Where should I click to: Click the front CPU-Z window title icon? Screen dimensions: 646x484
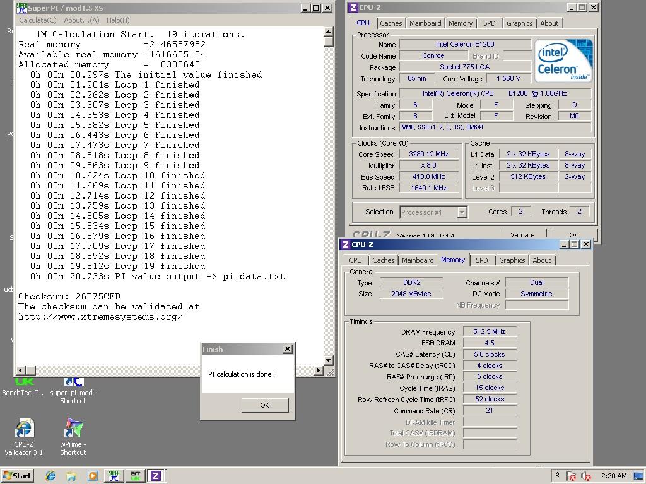coord(345,245)
